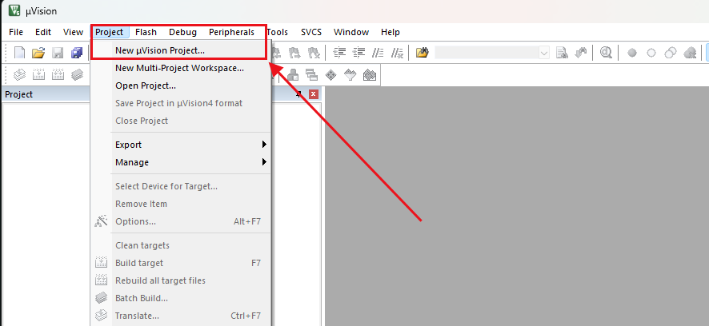The height and width of the screenshot is (326, 709).
Task: Click the Incremental Find binoculars icon
Action: coord(581,53)
